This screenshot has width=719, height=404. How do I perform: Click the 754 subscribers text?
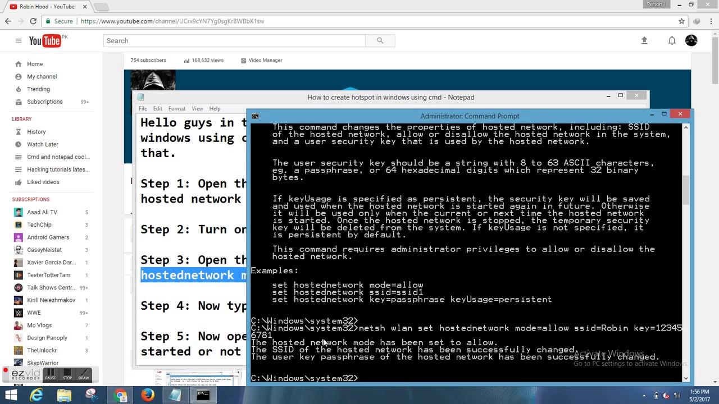[x=148, y=60]
